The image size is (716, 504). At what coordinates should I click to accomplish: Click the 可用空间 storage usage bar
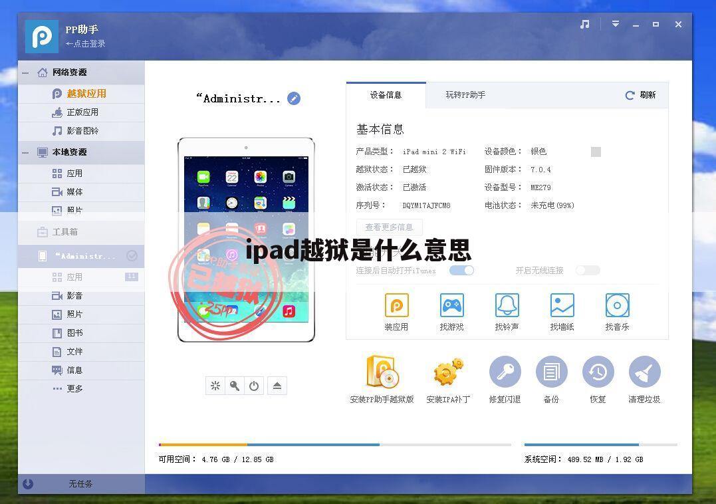click(x=334, y=444)
